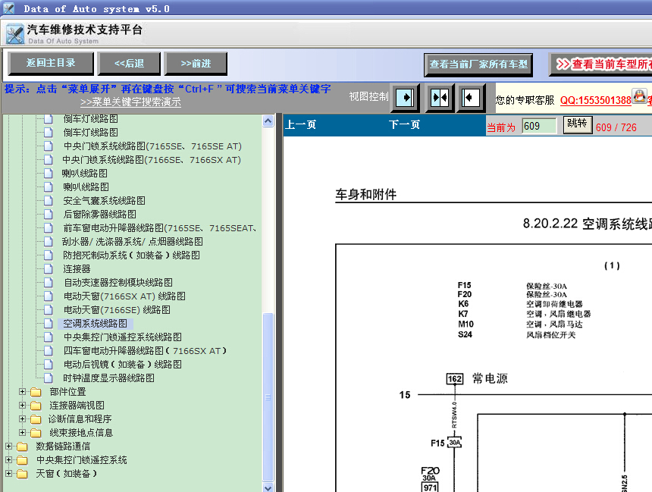The image size is (652, 492).
Task: Click the tree panel scroll up arrow
Action: click(268, 121)
